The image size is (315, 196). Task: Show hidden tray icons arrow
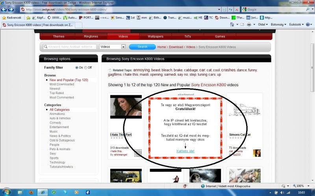tap(270, 192)
